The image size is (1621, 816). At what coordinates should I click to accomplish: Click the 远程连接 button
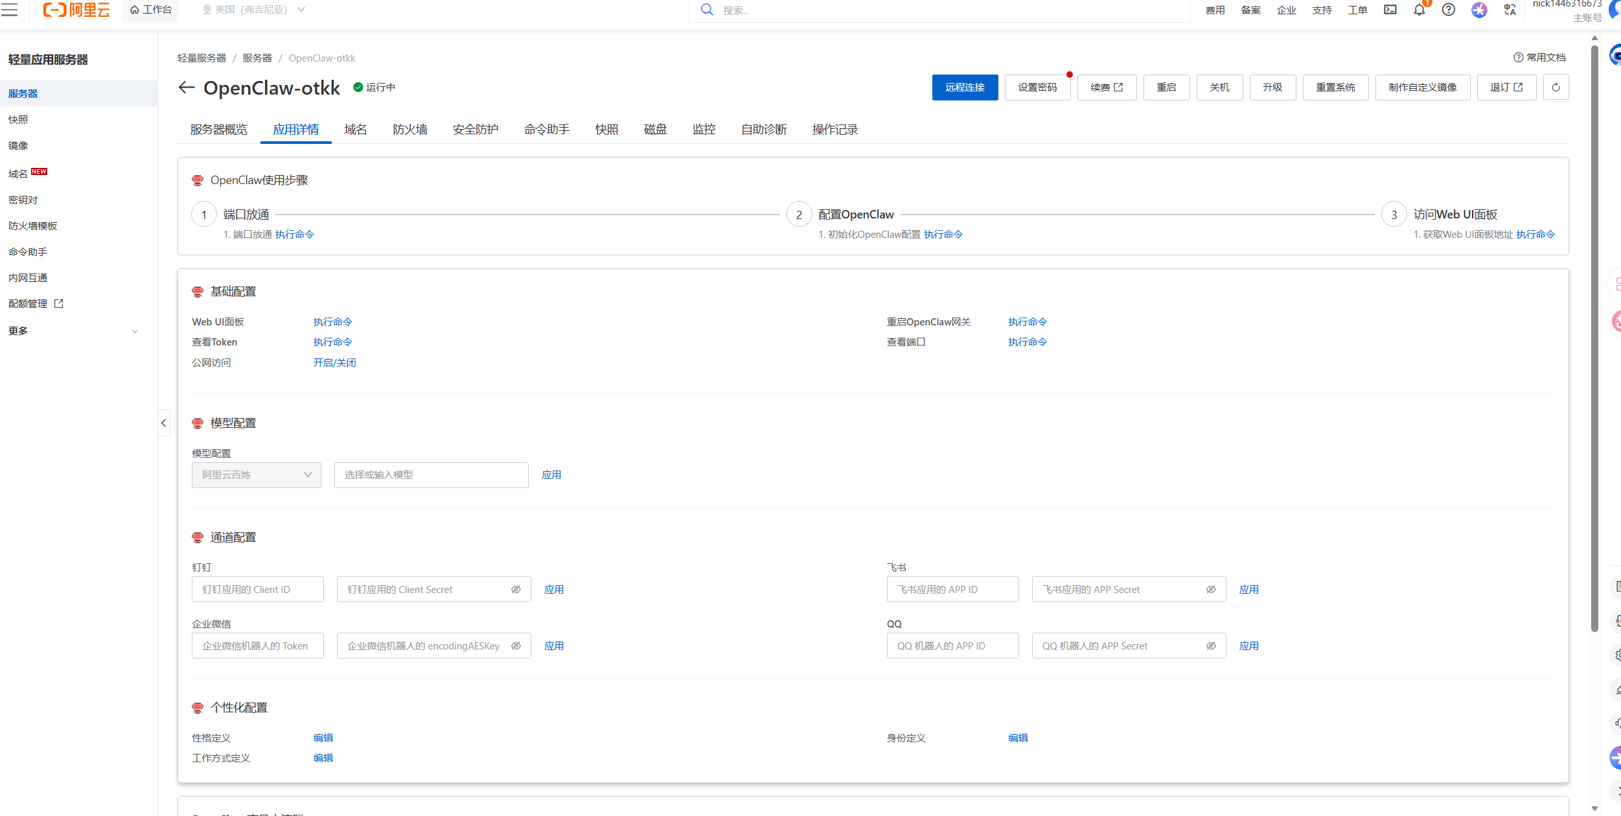click(x=964, y=87)
